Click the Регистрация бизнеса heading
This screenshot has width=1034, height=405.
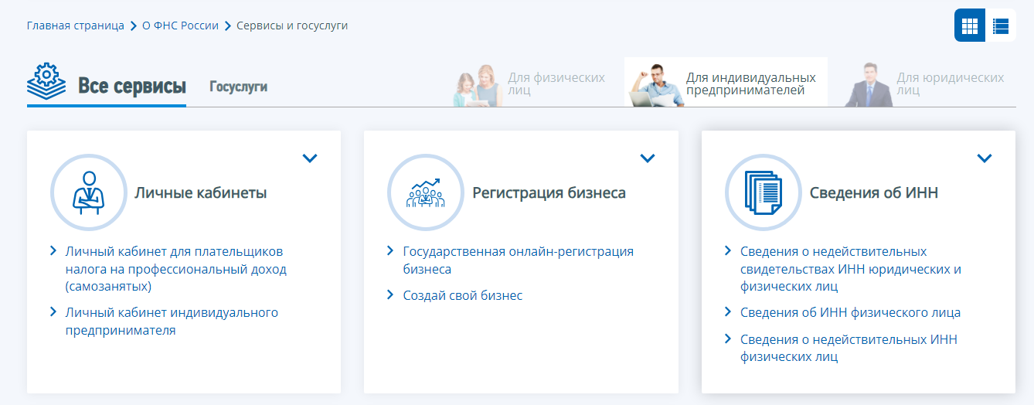pos(549,192)
